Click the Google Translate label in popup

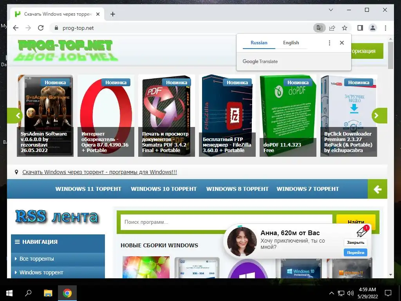[x=260, y=62]
